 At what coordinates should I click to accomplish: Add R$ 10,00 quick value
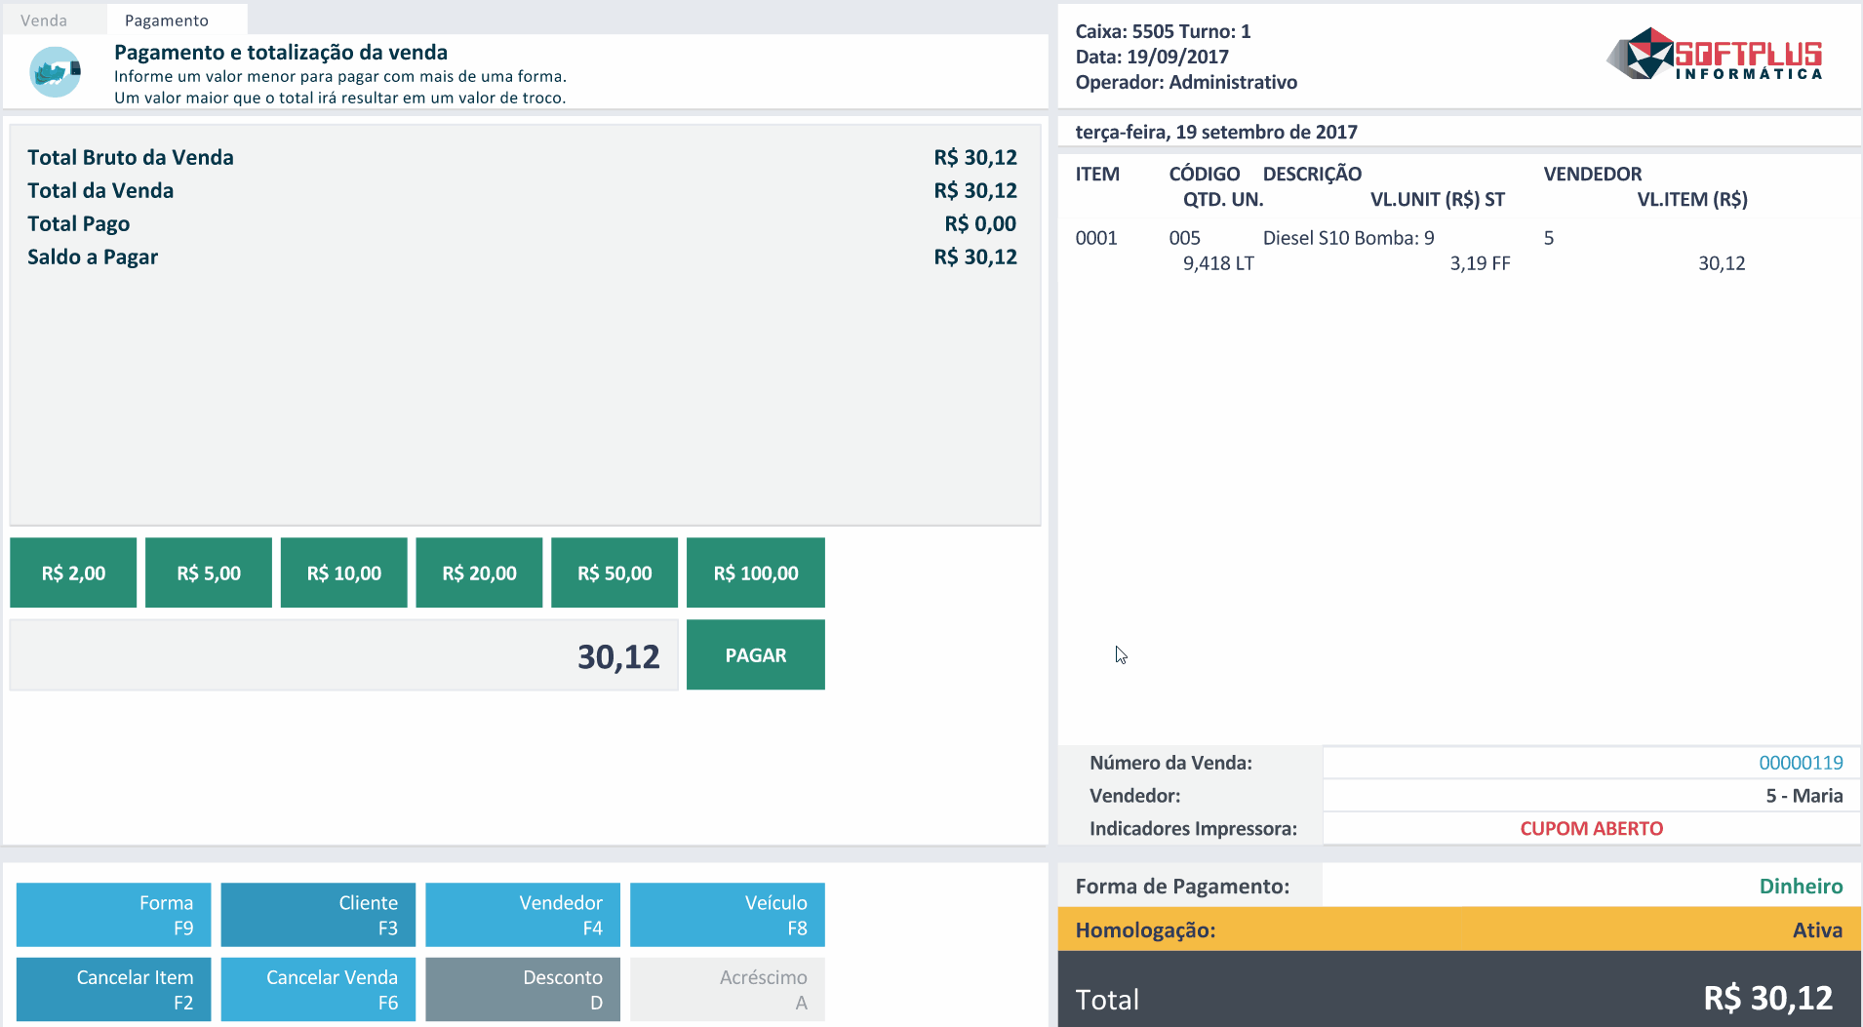coord(344,573)
